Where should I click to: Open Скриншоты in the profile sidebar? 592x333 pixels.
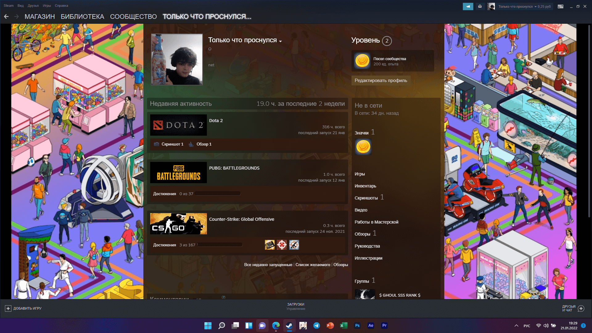[366, 198]
